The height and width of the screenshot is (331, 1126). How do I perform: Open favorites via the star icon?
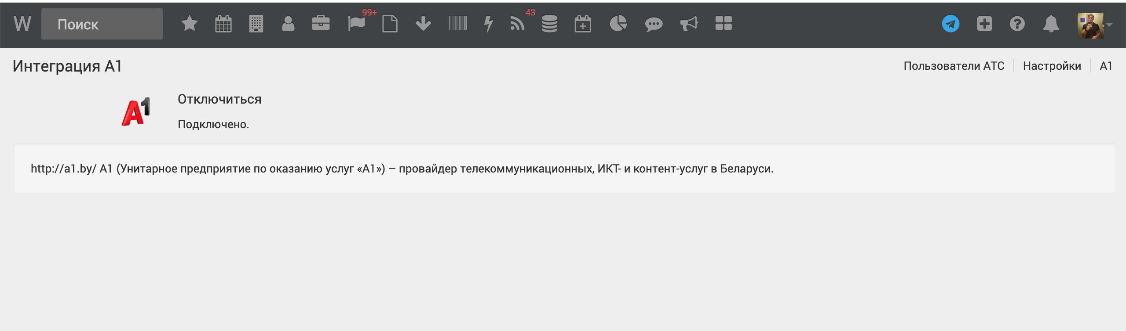coord(190,24)
